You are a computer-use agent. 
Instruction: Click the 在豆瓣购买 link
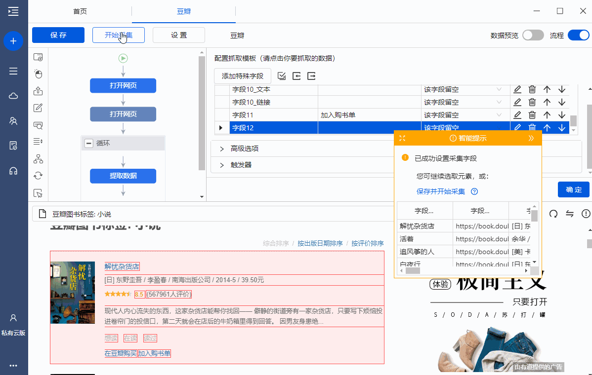pyautogui.click(x=121, y=353)
